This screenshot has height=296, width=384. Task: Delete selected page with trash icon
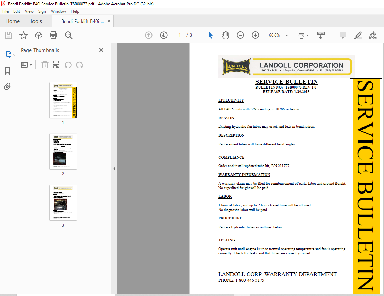(45, 65)
